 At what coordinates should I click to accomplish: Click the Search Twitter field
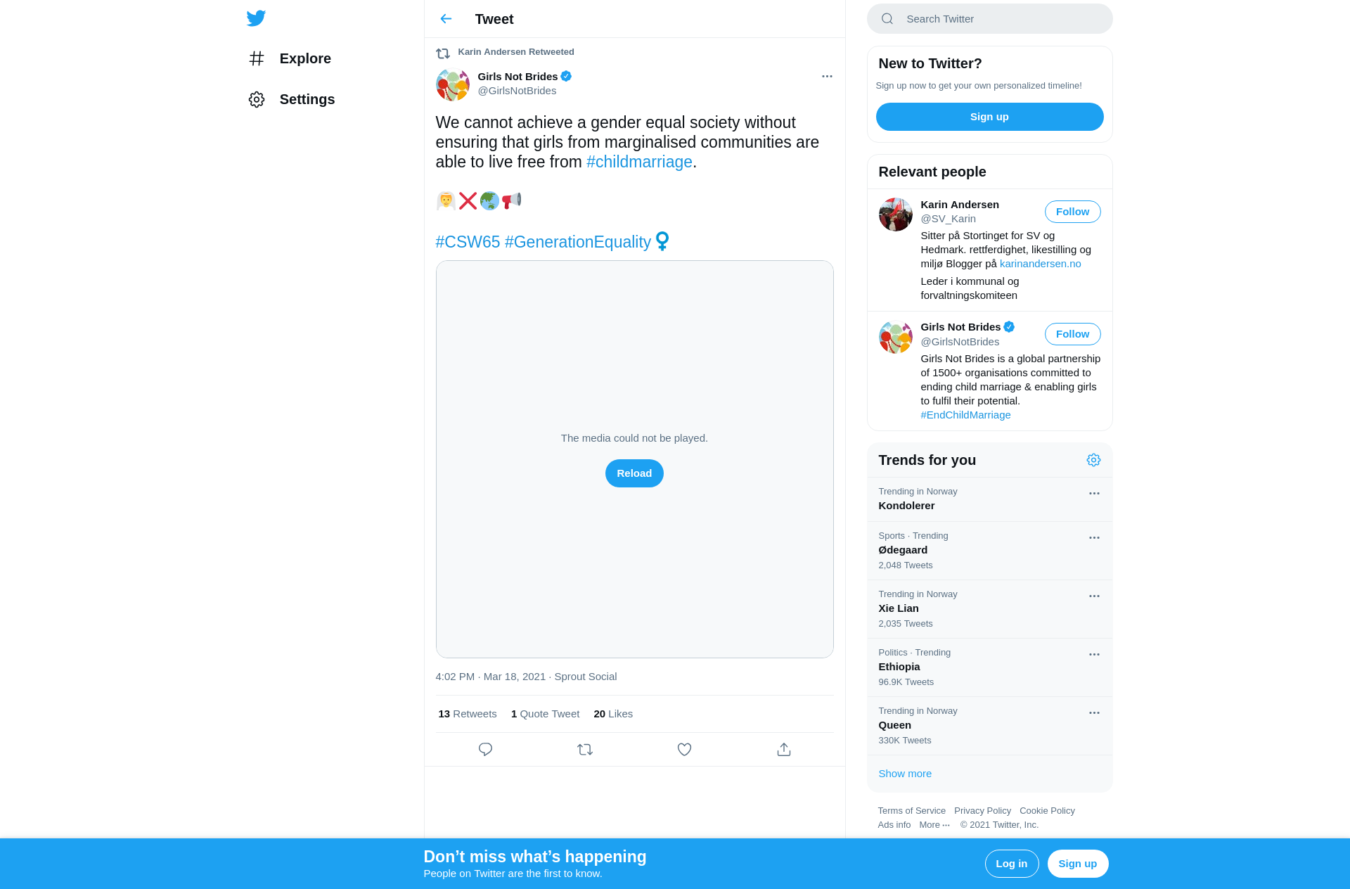(989, 19)
